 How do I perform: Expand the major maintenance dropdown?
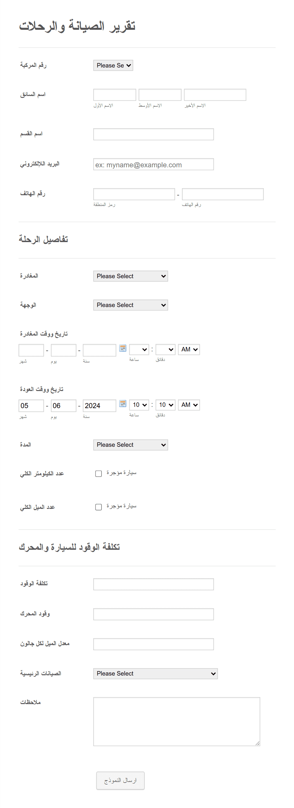pyautogui.click(x=156, y=673)
